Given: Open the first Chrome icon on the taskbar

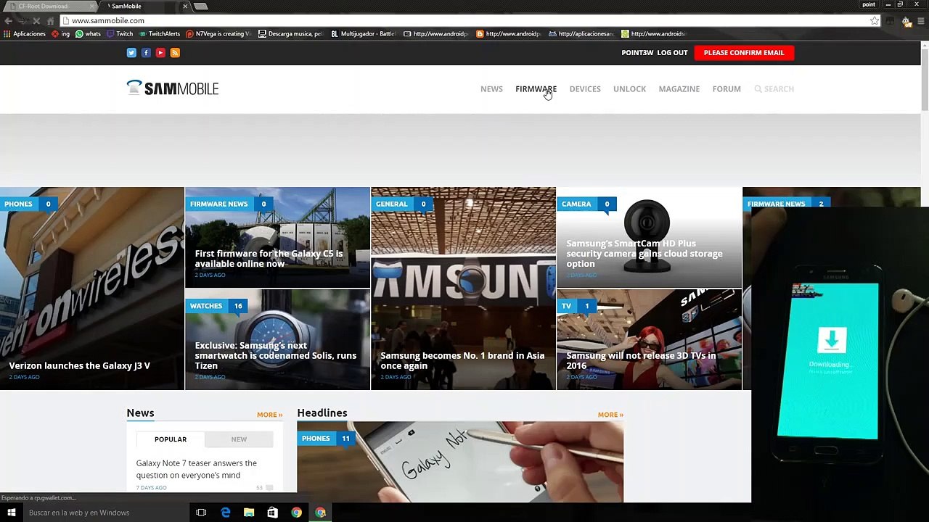Looking at the screenshot, I should tap(297, 513).
